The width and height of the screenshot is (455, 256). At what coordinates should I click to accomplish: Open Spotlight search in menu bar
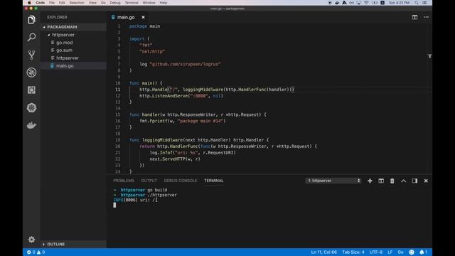[417, 3]
